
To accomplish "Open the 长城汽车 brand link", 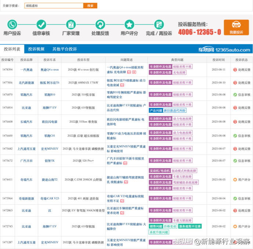I will click(26, 122).
